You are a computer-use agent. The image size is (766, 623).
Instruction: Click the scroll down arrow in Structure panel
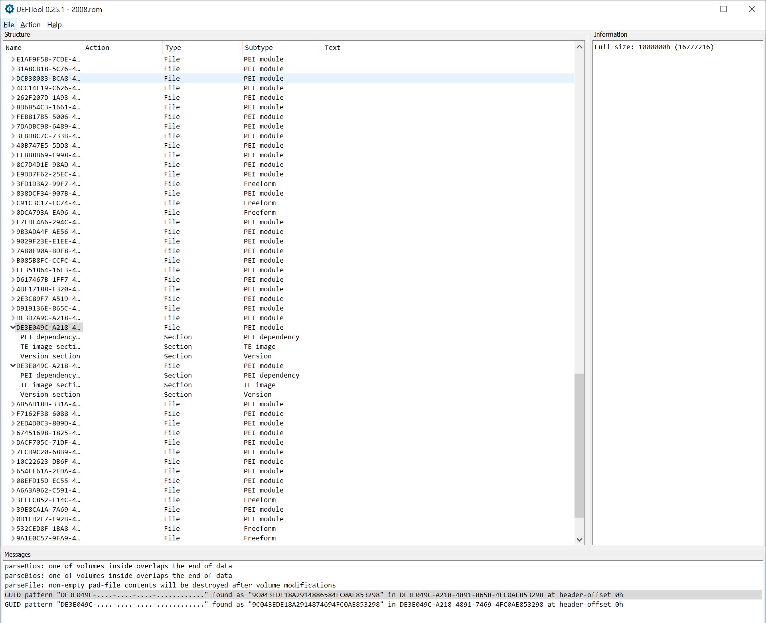pyautogui.click(x=579, y=540)
